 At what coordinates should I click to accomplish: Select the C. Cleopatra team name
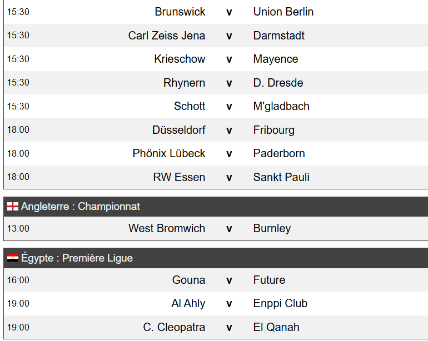(174, 327)
